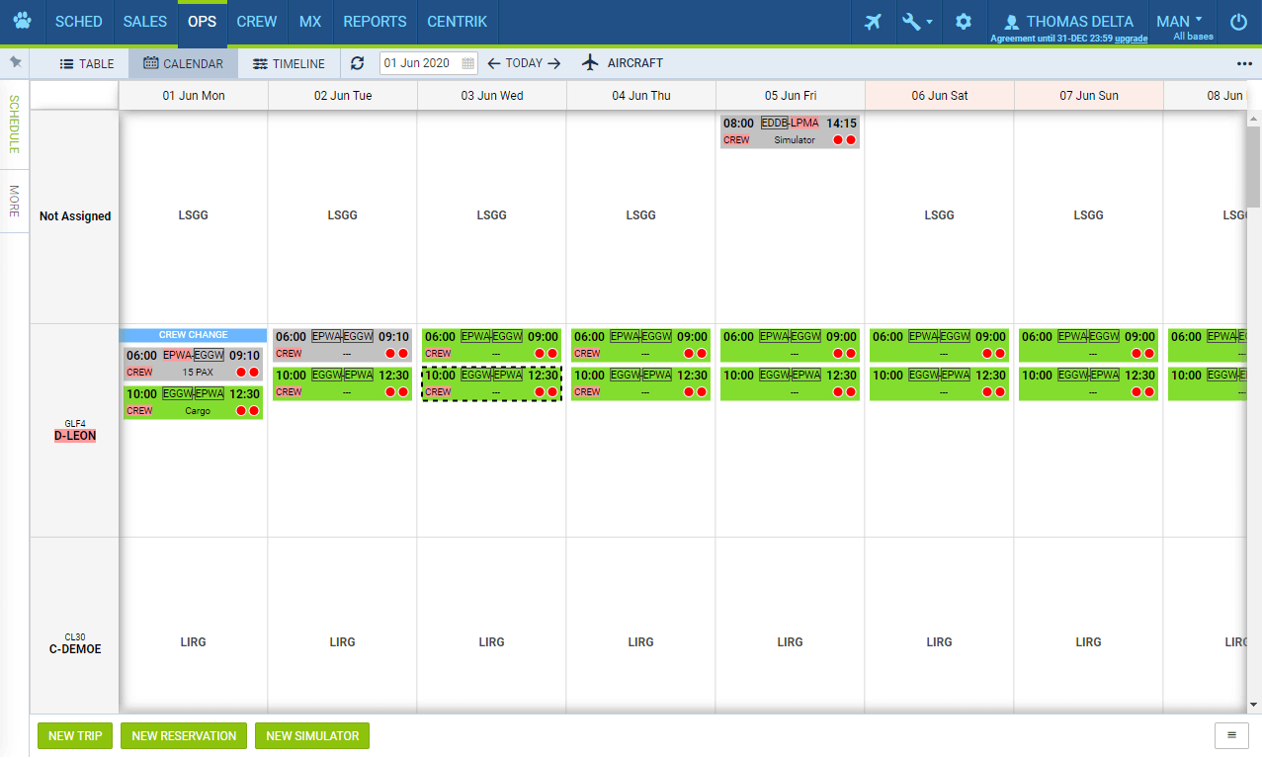Refresh the calendar view

(358, 63)
